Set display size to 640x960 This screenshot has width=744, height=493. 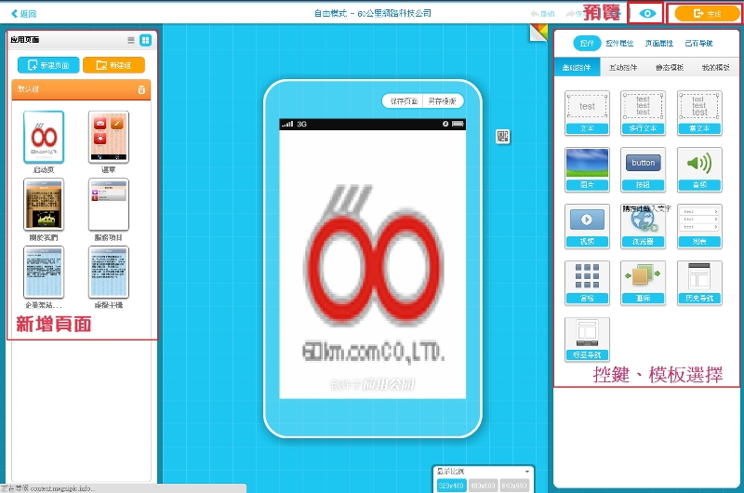click(514, 486)
